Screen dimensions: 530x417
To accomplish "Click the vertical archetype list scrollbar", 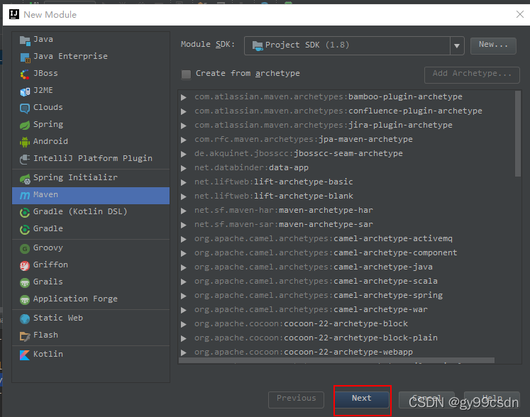I will (517, 134).
